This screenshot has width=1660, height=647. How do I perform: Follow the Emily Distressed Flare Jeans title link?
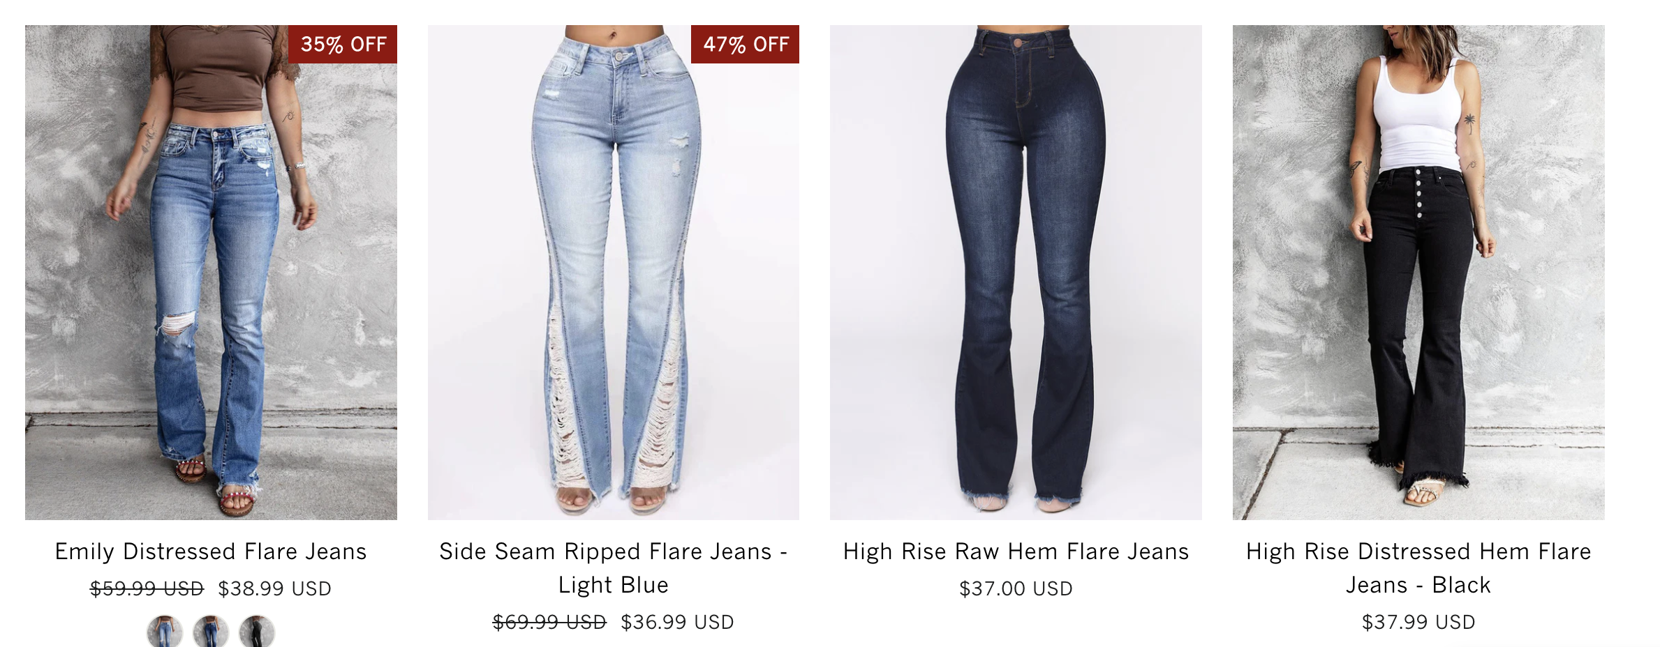pos(211,551)
